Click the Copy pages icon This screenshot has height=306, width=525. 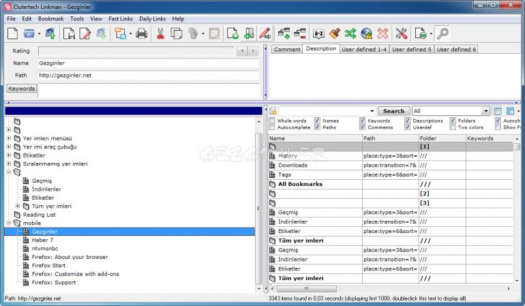coord(177,33)
